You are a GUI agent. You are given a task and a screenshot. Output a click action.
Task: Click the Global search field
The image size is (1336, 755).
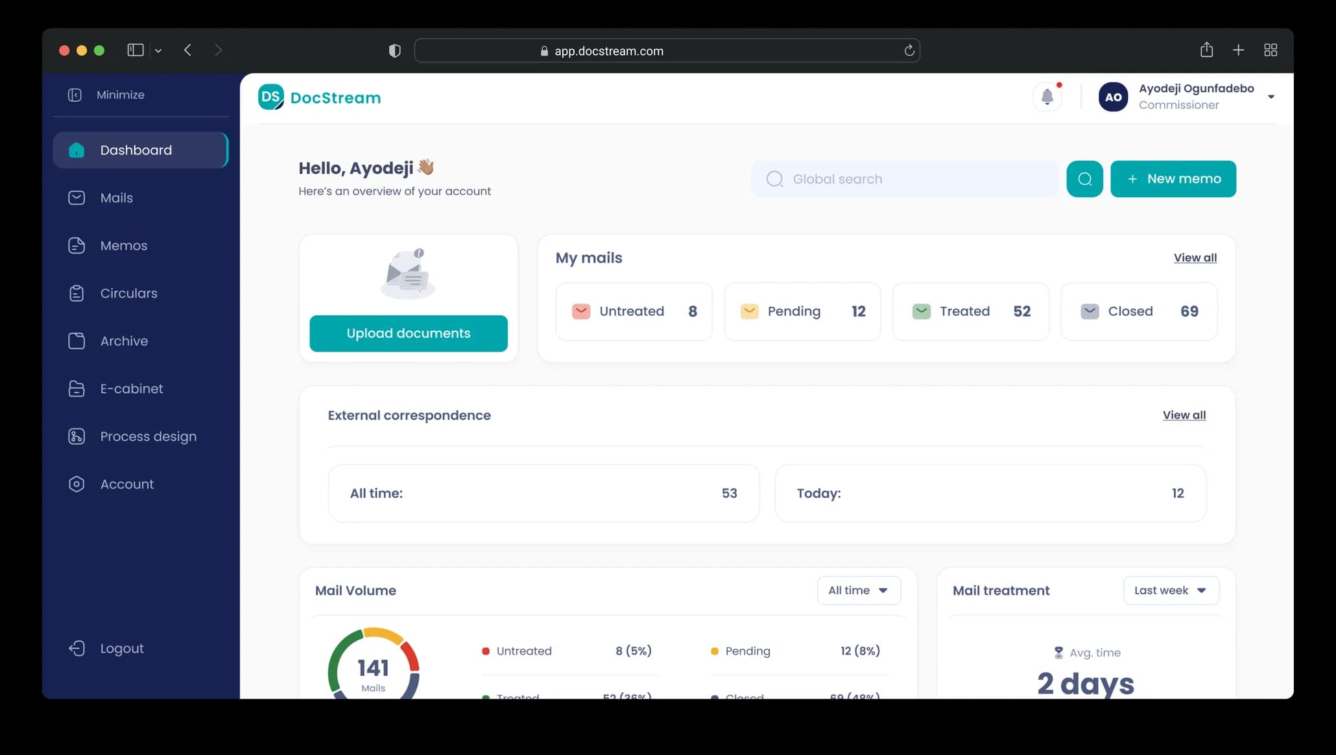click(905, 179)
